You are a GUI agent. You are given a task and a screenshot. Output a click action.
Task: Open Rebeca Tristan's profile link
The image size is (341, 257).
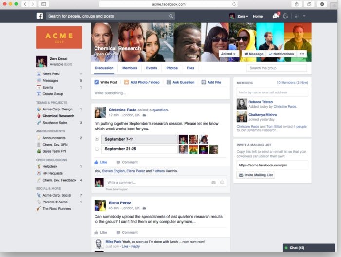click(261, 102)
